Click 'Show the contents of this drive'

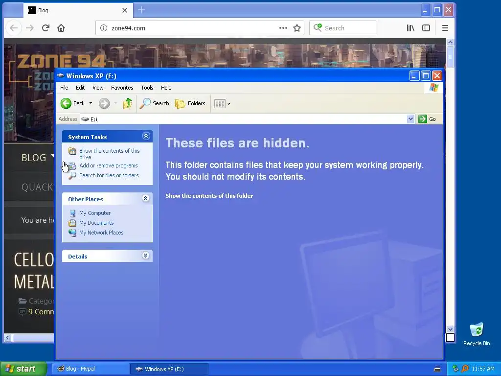coord(109,154)
